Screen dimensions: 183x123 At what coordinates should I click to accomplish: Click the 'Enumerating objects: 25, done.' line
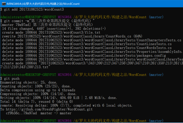pyautogui.click(x=29, y=82)
